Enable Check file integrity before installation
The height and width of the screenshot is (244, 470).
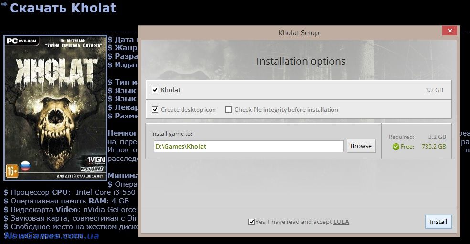(228, 110)
